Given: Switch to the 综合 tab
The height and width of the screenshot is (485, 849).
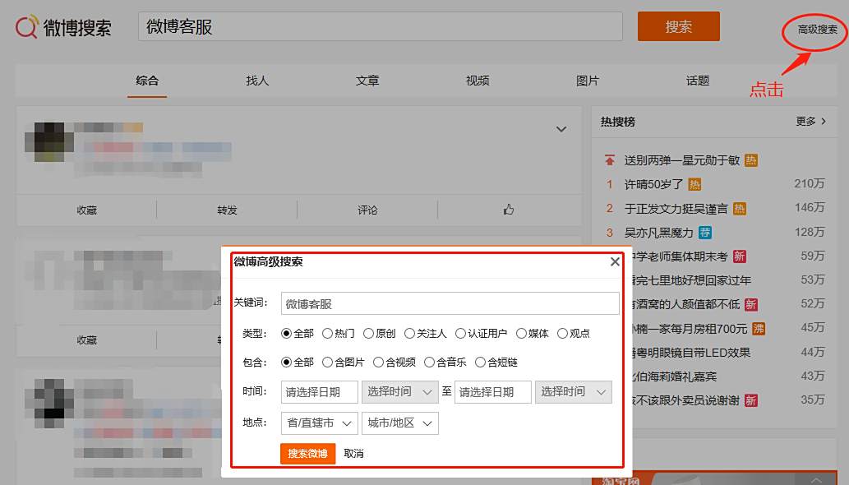Looking at the screenshot, I should click(147, 81).
